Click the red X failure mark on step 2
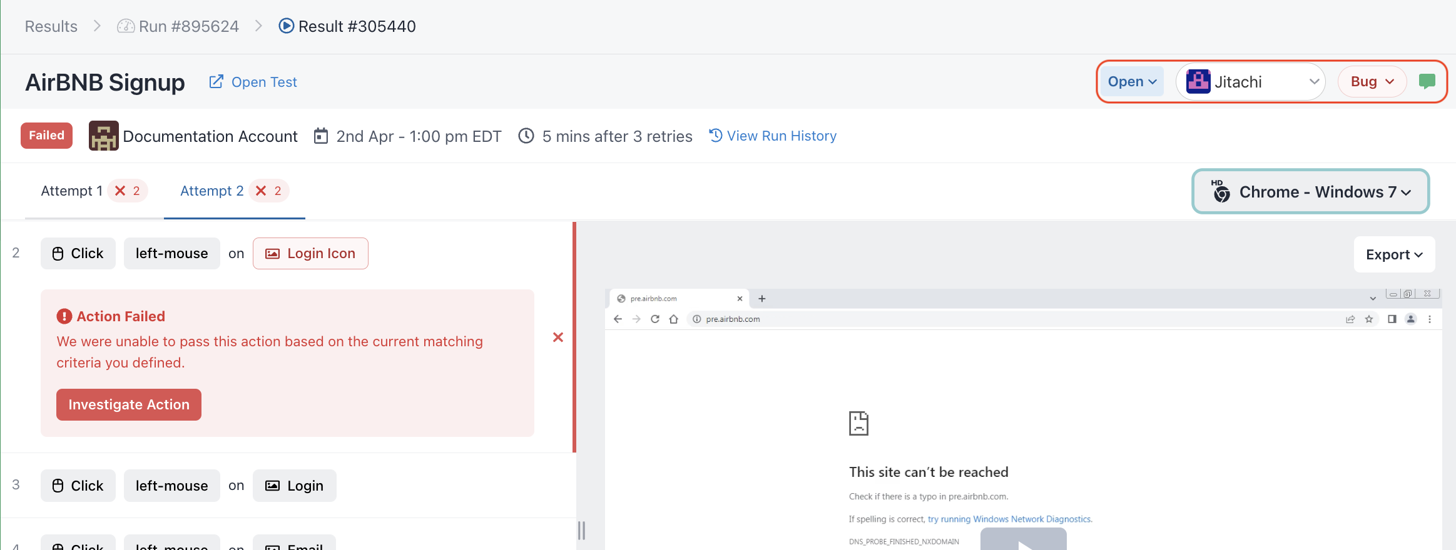This screenshot has height=550, width=1456. (558, 337)
